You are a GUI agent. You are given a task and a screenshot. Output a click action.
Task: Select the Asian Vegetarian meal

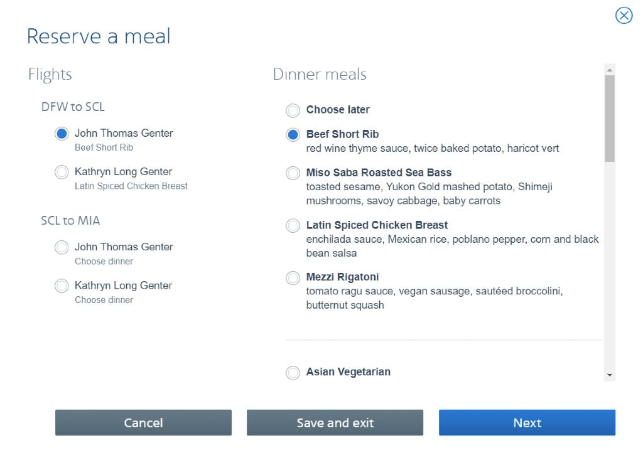click(x=293, y=372)
